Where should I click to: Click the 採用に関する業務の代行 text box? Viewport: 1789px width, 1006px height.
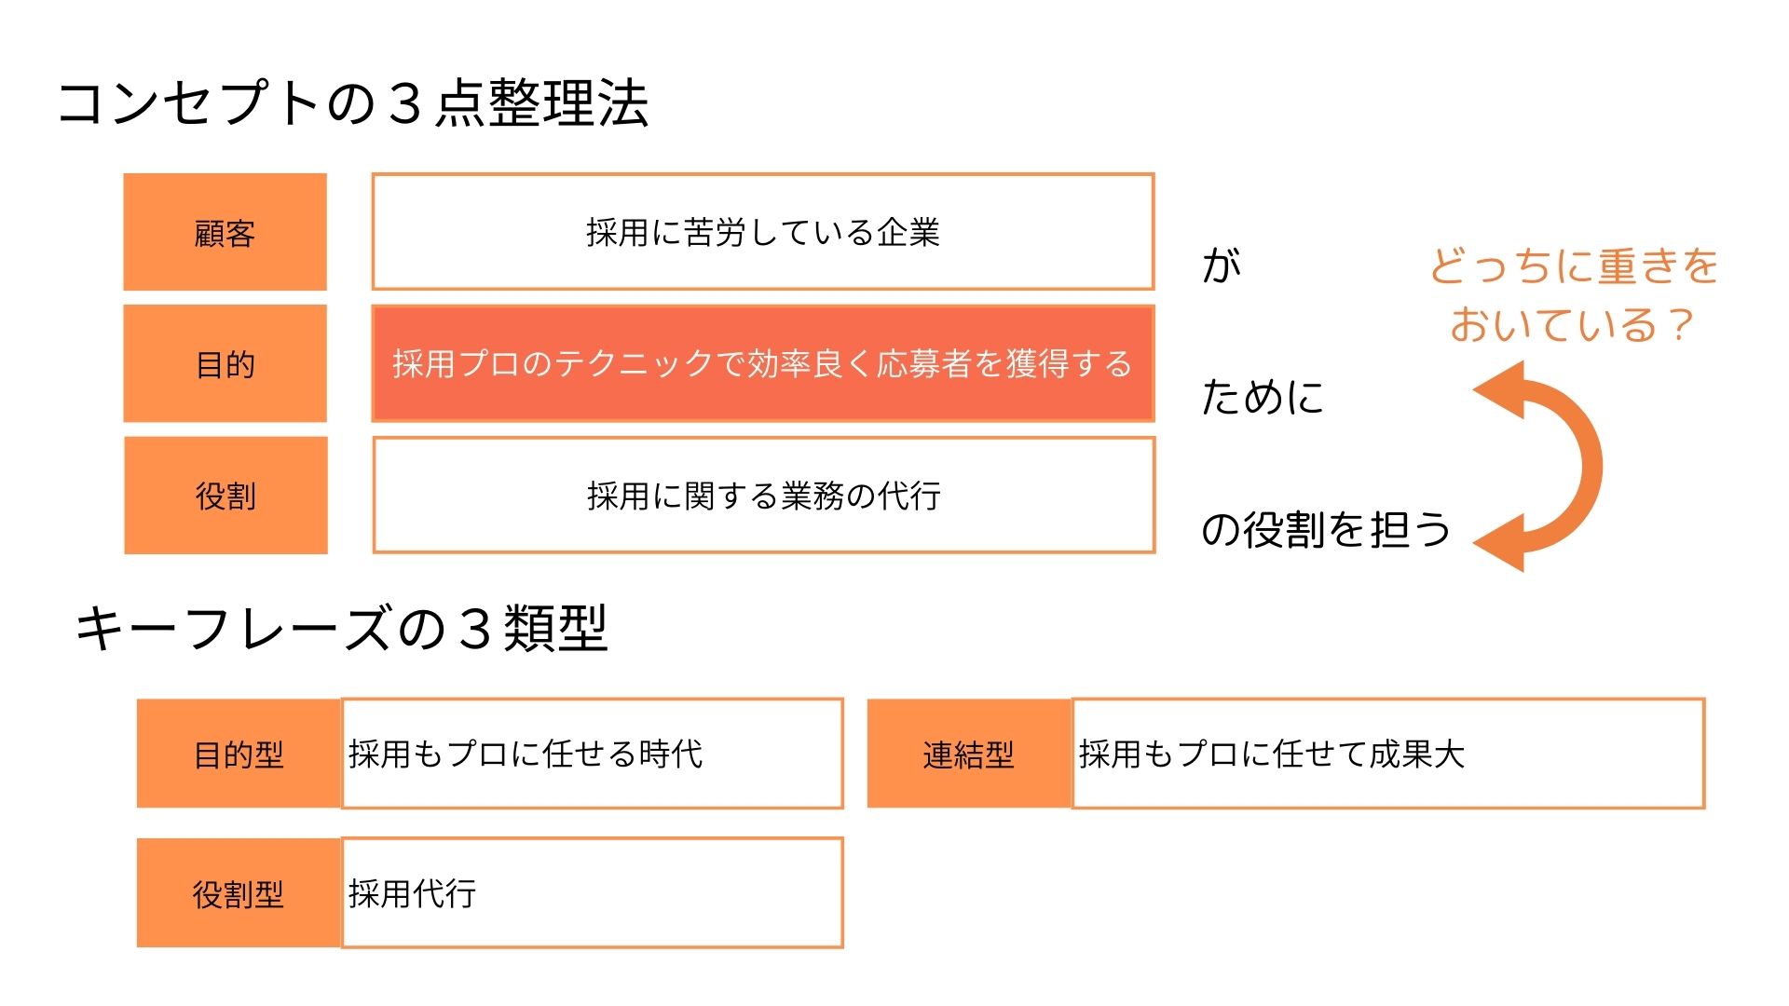point(764,496)
